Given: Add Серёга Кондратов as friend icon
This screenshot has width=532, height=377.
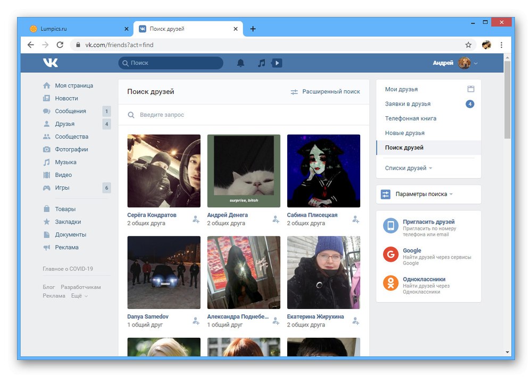Looking at the screenshot, I should [x=196, y=219].
